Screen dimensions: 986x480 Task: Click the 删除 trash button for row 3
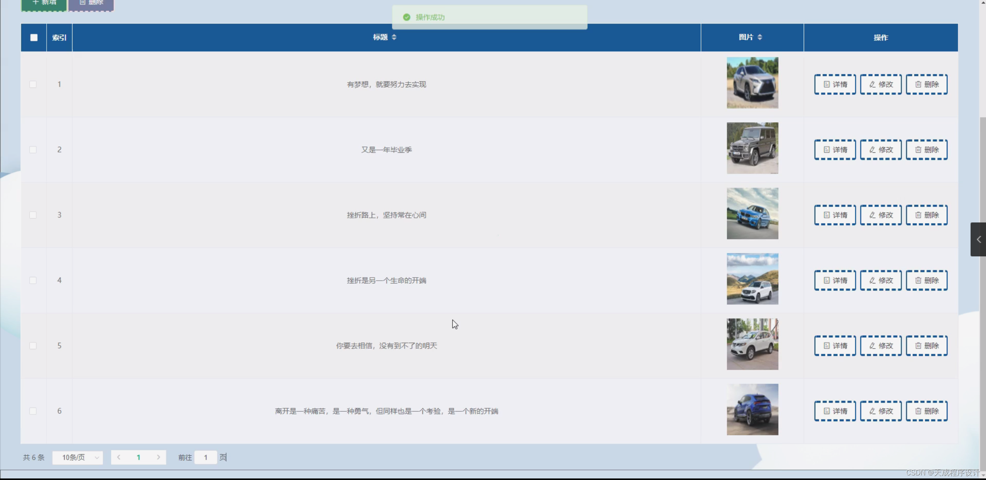click(927, 215)
